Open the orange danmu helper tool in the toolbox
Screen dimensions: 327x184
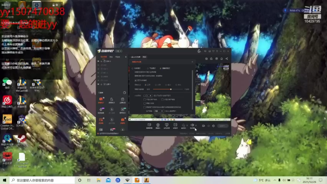(x=101, y=100)
